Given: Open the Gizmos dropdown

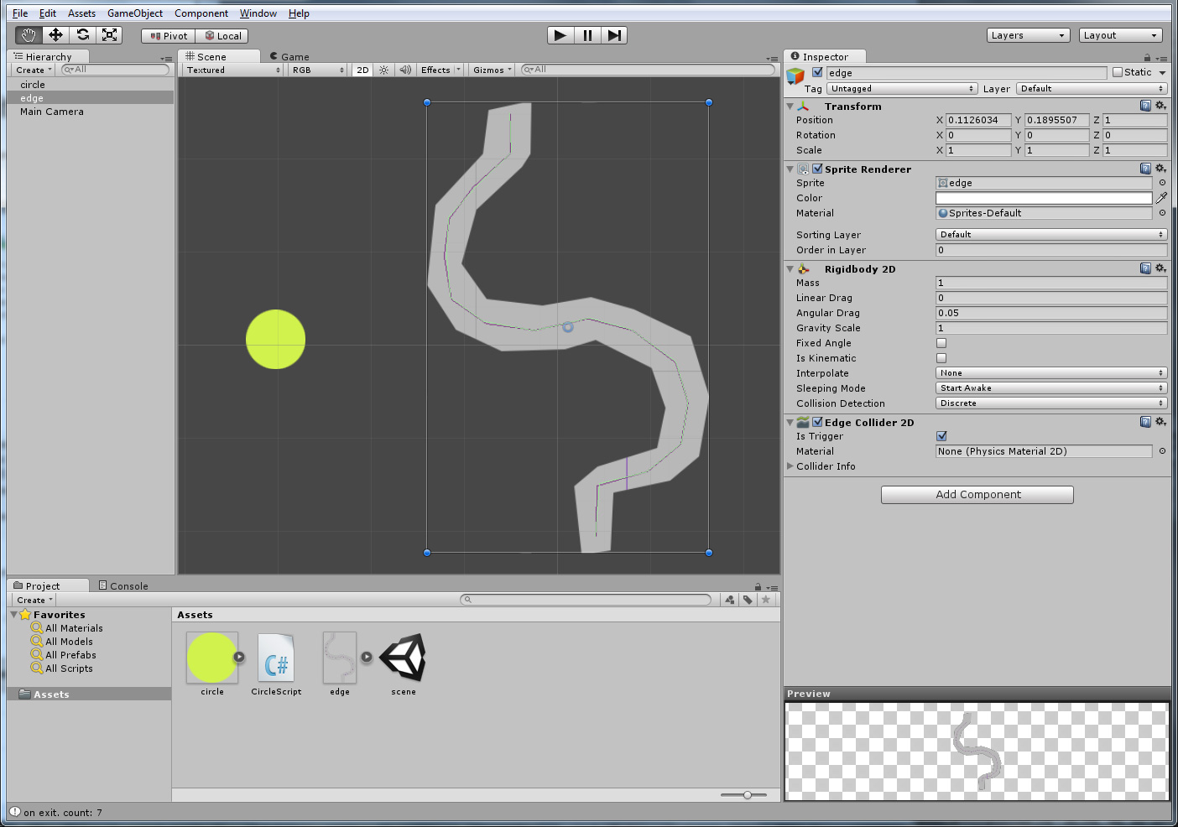Looking at the screenshot, I should point(492,70).
